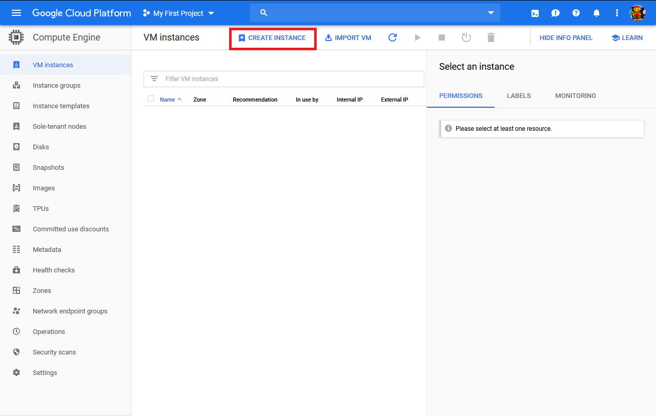Screen dimensions: 656x416
Task: Open the three-dot utilities menu
Action: tap(617, 13)
